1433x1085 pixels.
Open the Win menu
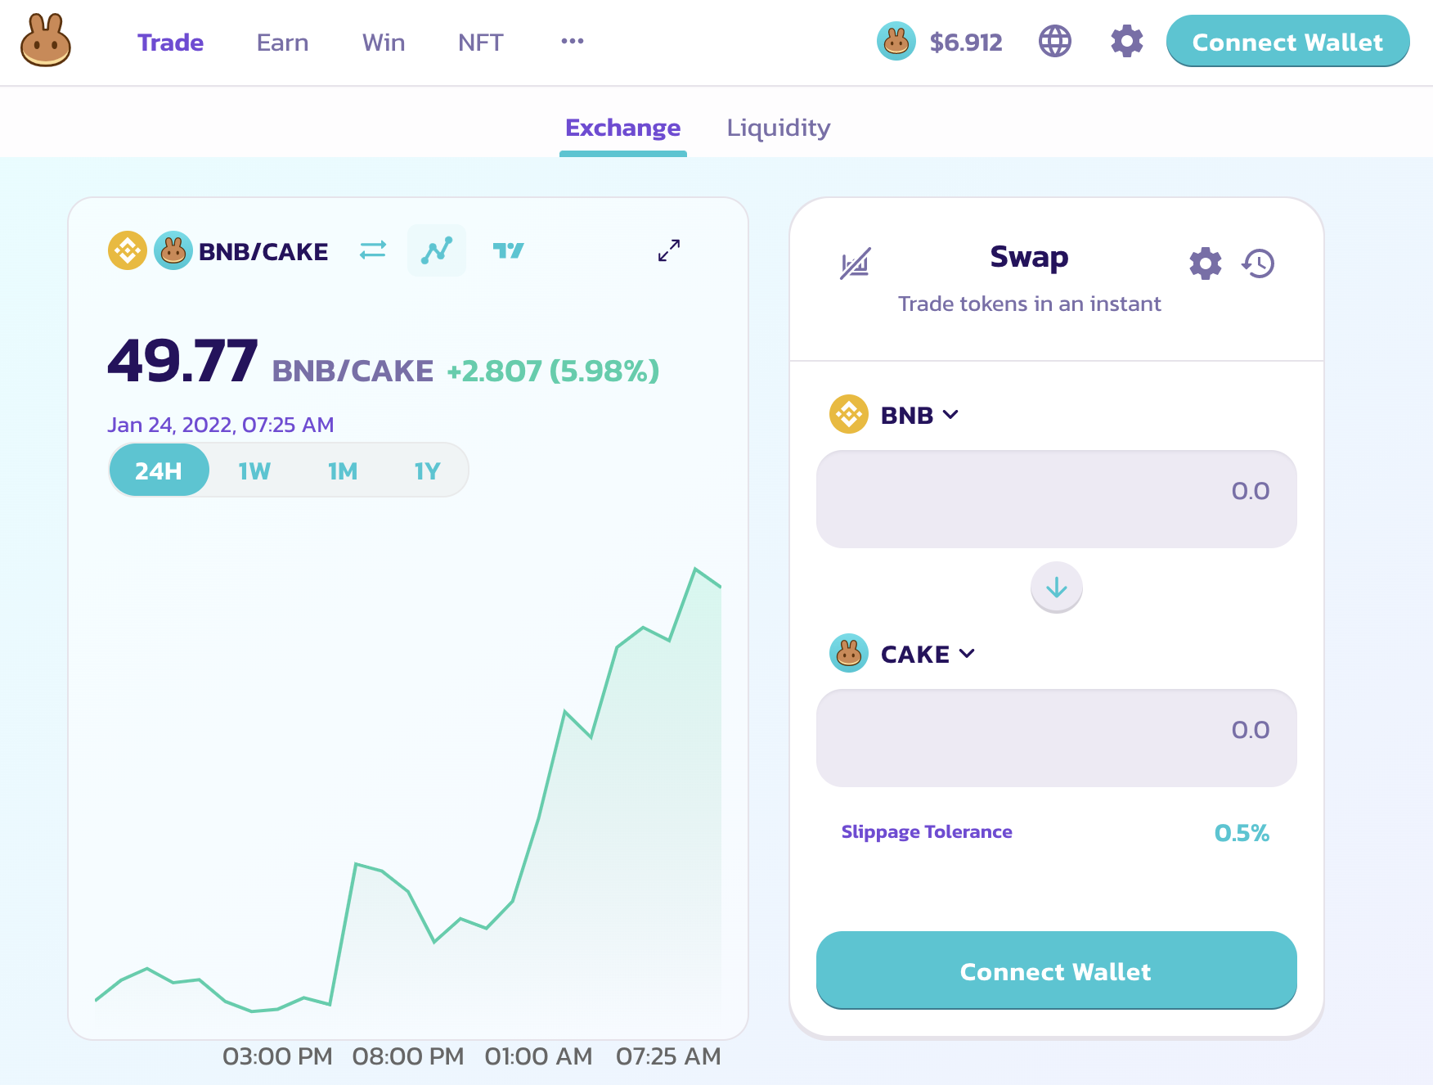(384, 43)
